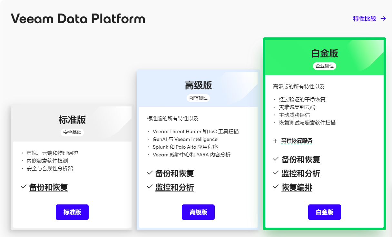Open 备份和恢复 link in 高级版 card
Screen dimensions: 392x237
tap(175, 173)
